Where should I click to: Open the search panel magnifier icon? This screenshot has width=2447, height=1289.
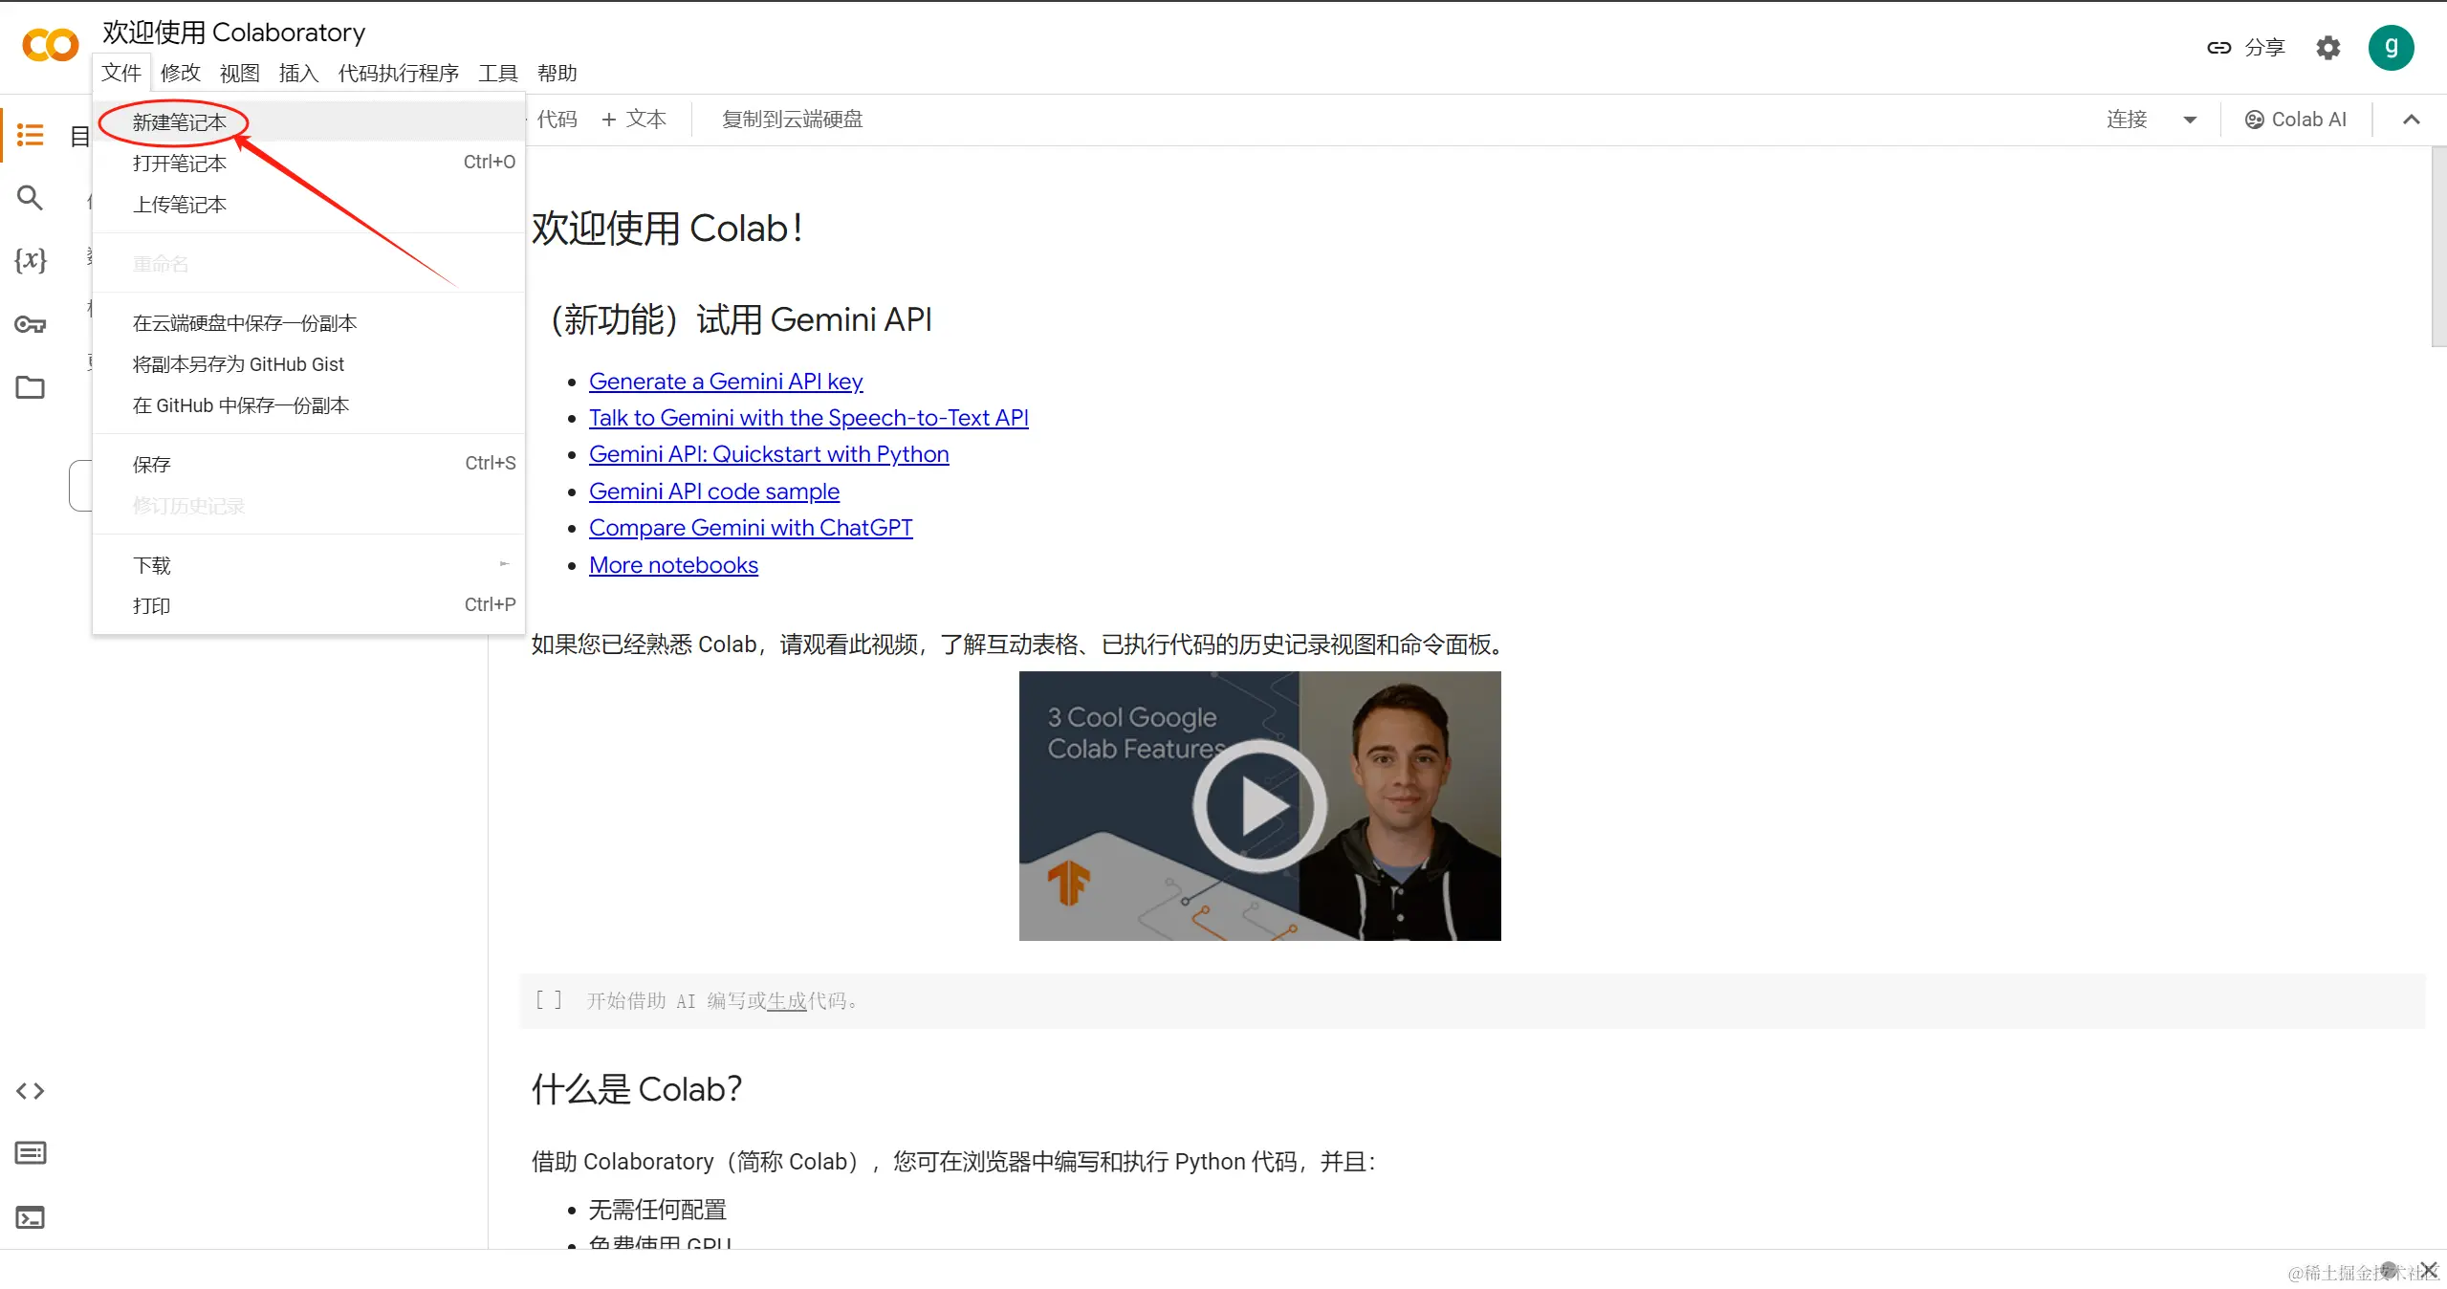31,198
